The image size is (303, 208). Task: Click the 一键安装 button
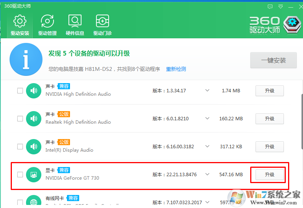click(273, 61)
